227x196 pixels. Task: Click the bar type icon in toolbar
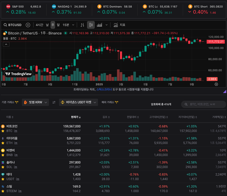pos(82,25)
